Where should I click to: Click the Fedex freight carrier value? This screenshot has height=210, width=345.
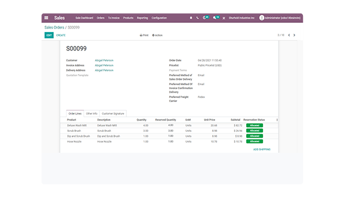tap(201, 97)
